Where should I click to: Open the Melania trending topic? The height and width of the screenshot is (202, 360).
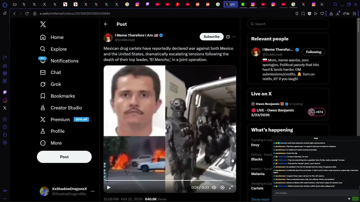point(258,174)
